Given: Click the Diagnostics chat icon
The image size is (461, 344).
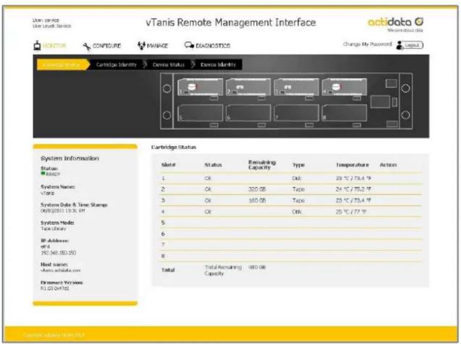Looking at the screenshot, I should pos(189,45).
